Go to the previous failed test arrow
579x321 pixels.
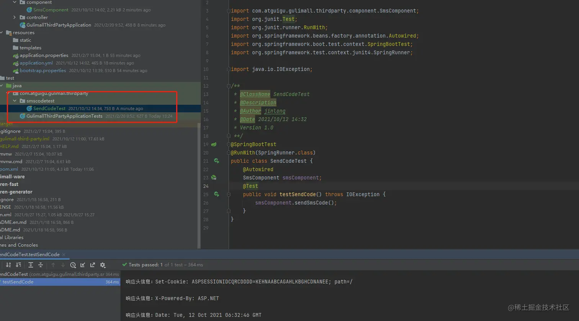pos(53,265)
